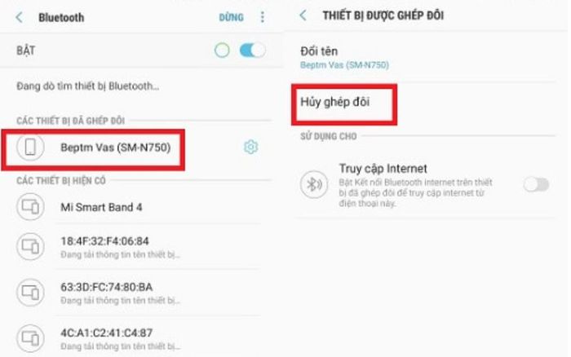Enable the Truy cập Internet toggle

pyautogui.click(x=536, y=184)
